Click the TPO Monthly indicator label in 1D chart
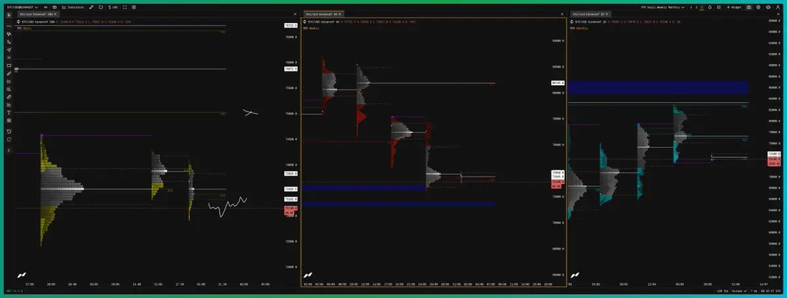The width and height of the screenshot is (787, 298). (x=579, y=28)
